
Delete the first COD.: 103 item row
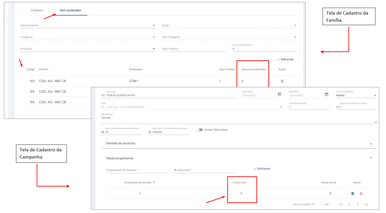pyautogui.click(x=282, y=81)
